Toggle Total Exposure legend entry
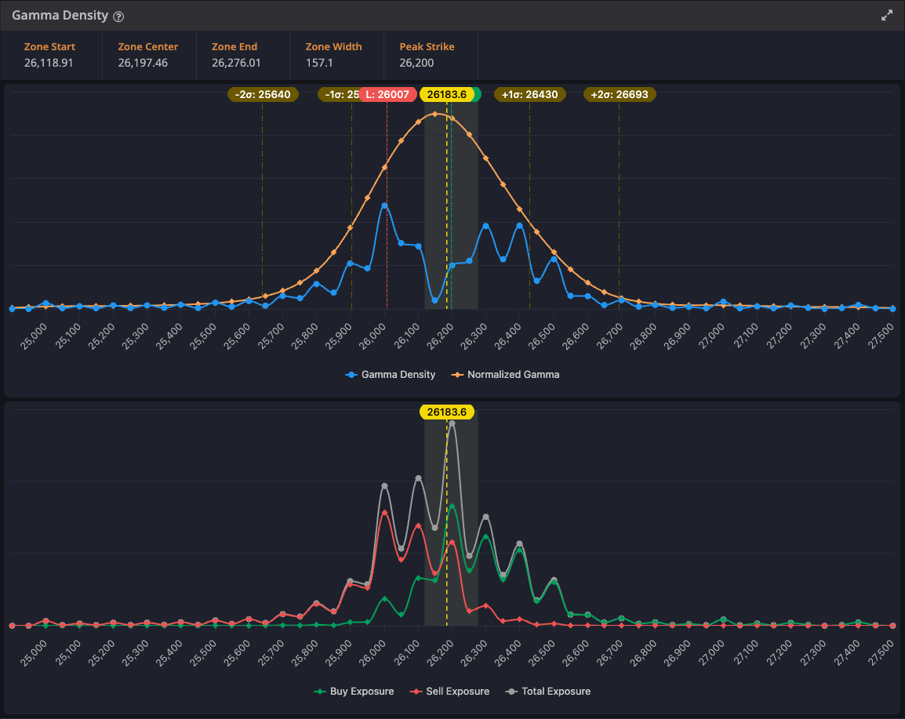 [x=548, y=692]
